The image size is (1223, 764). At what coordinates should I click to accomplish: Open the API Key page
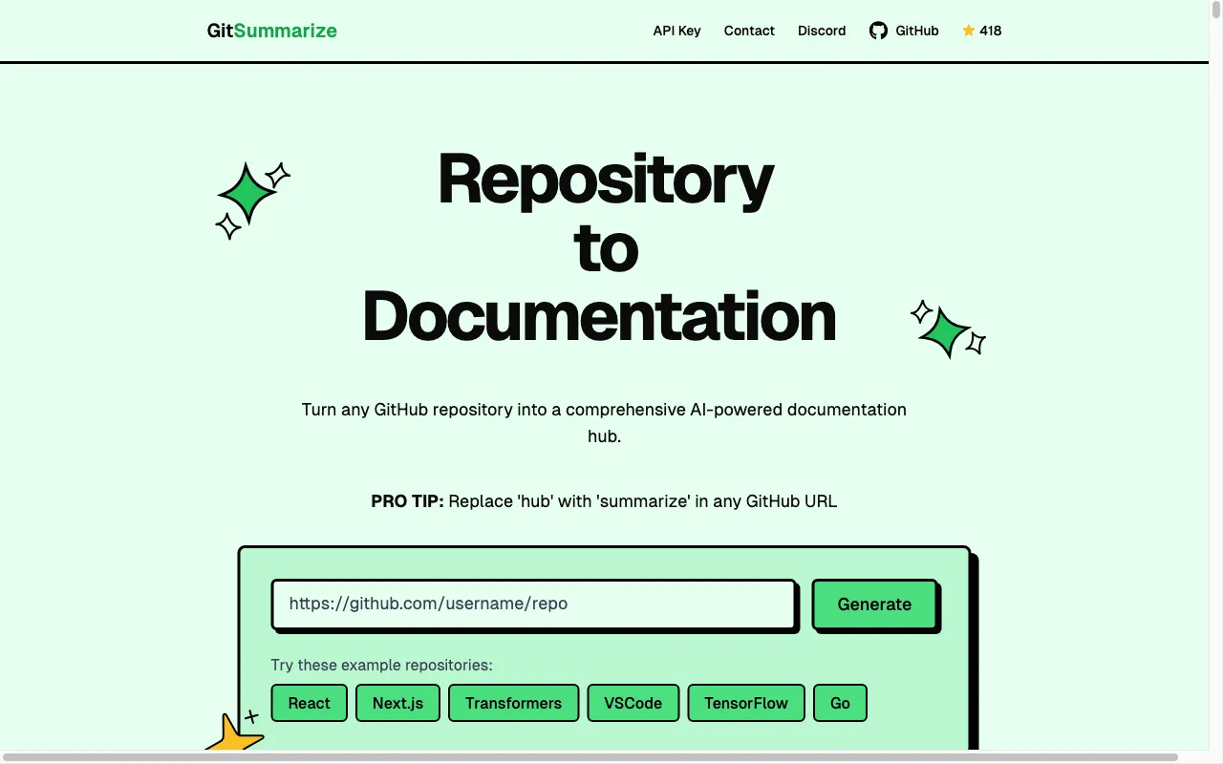(x=676, y=31)
